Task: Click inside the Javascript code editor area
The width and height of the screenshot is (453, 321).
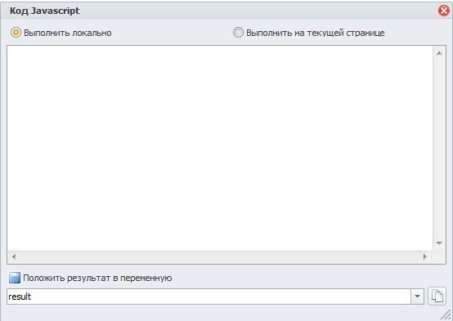Action: coord(220,148)
